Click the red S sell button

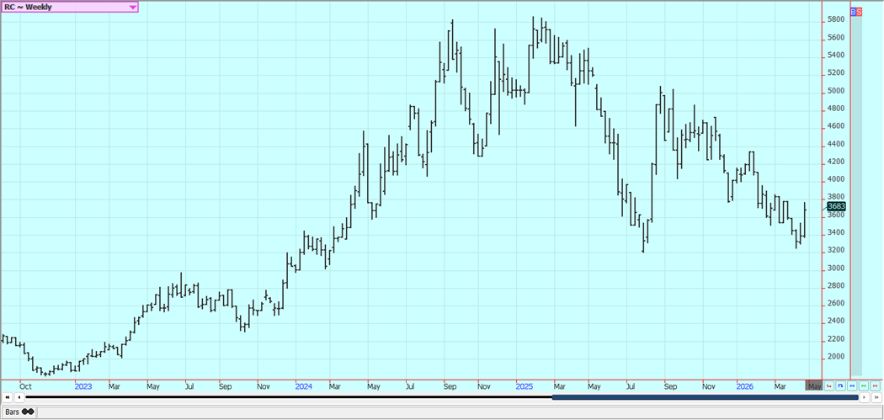[x=859, y=12]
